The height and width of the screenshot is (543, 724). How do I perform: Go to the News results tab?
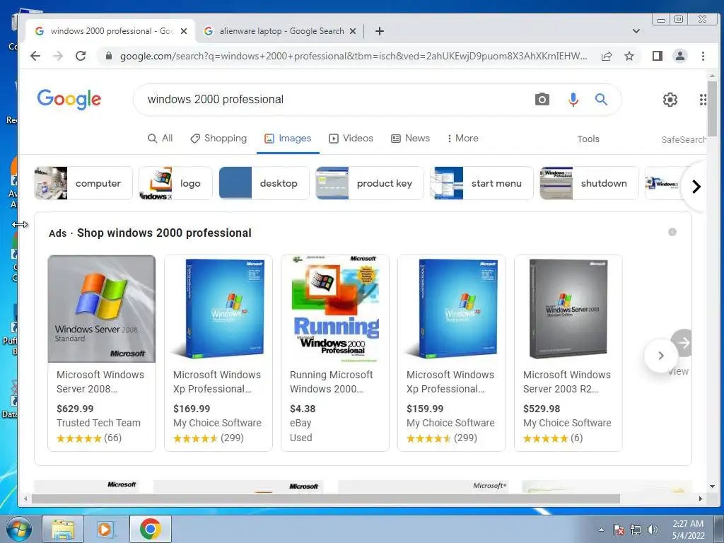click(x=411, y=139)
